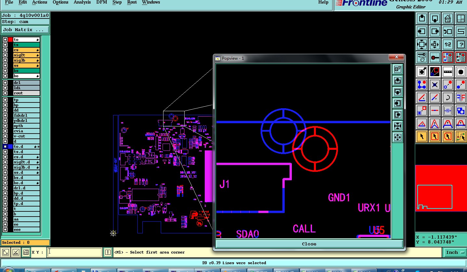Image resolution: width=467 pixels, height=272 pixels.
Task: Click the delete feature X icon
Action: (x=435, y=85)
